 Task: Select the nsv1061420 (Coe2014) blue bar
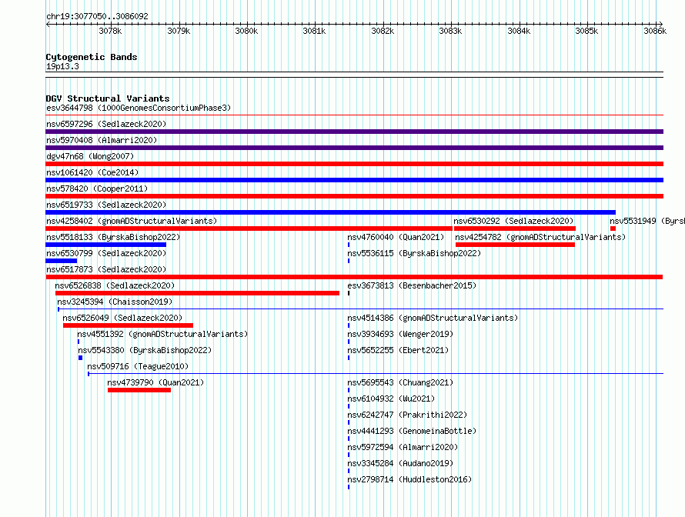pyautogui.click(x=354, y=180)
